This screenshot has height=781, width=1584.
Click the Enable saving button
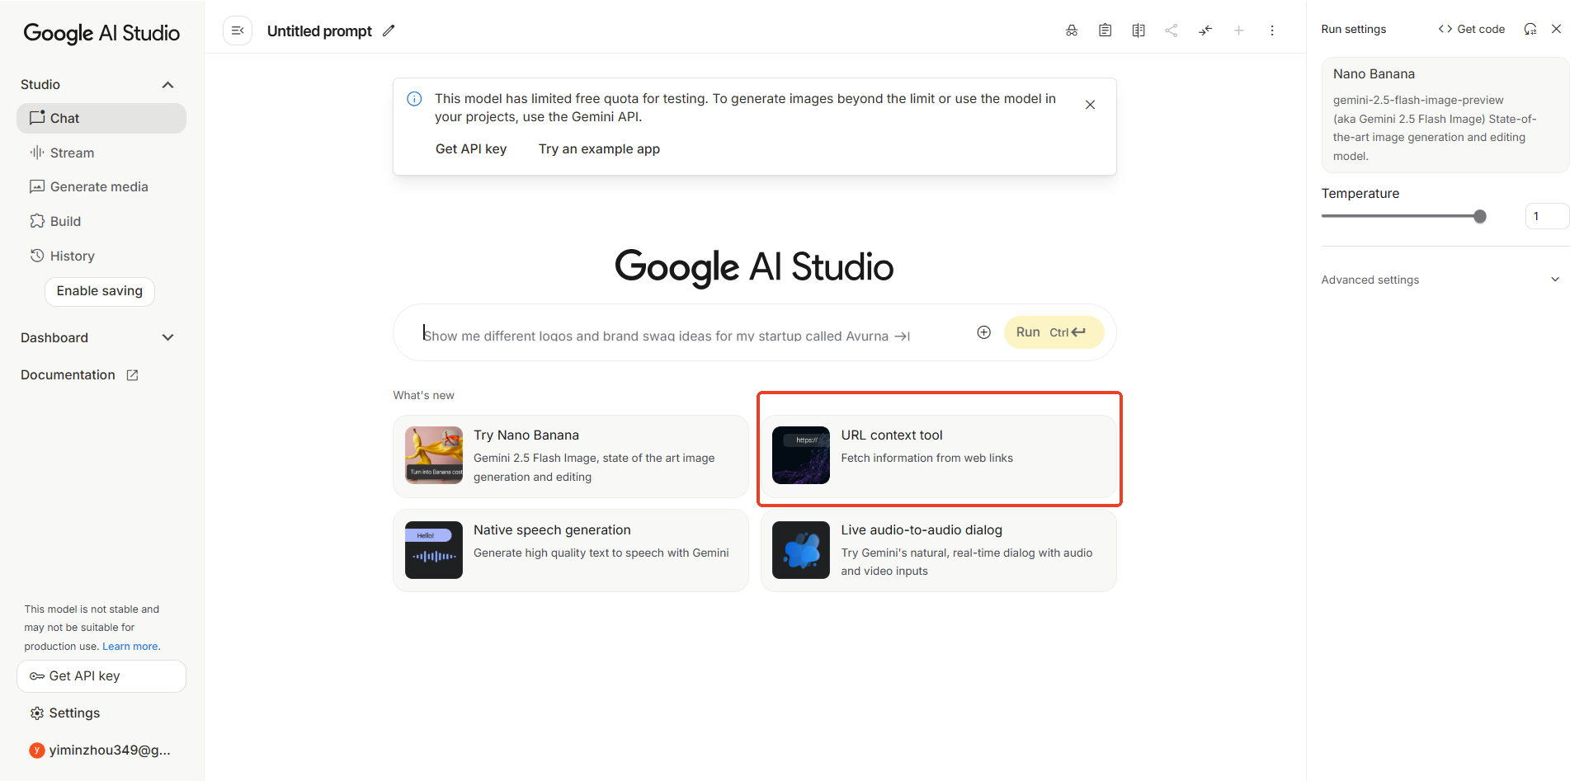[99, 291]
